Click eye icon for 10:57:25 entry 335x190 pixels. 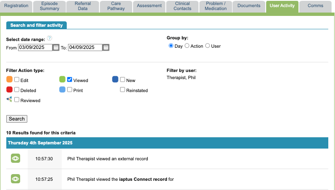(16, 179)
